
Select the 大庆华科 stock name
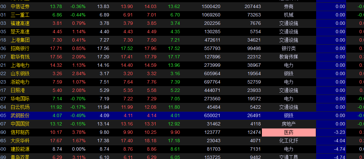(20, 141)
